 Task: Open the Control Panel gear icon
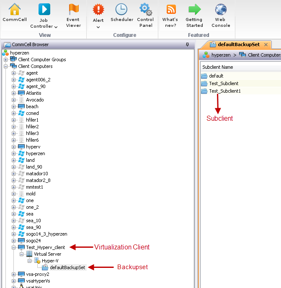[145, 9]
